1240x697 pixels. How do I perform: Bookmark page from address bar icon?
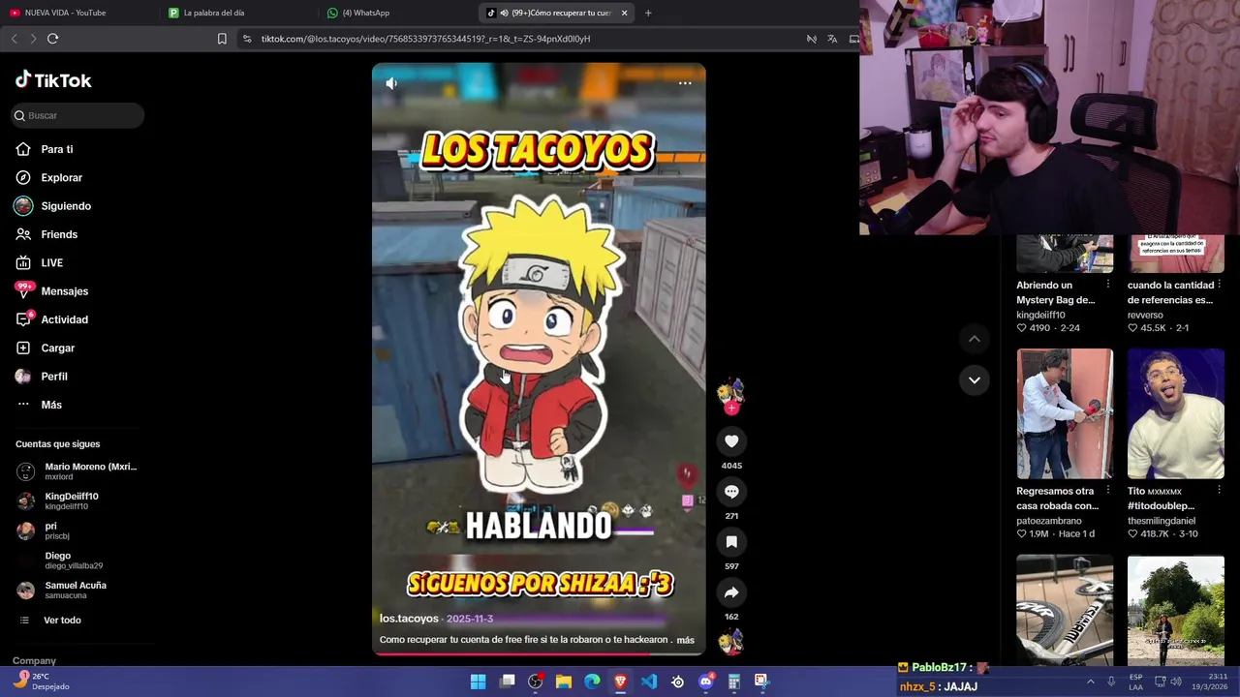click(x=222, y=39)
